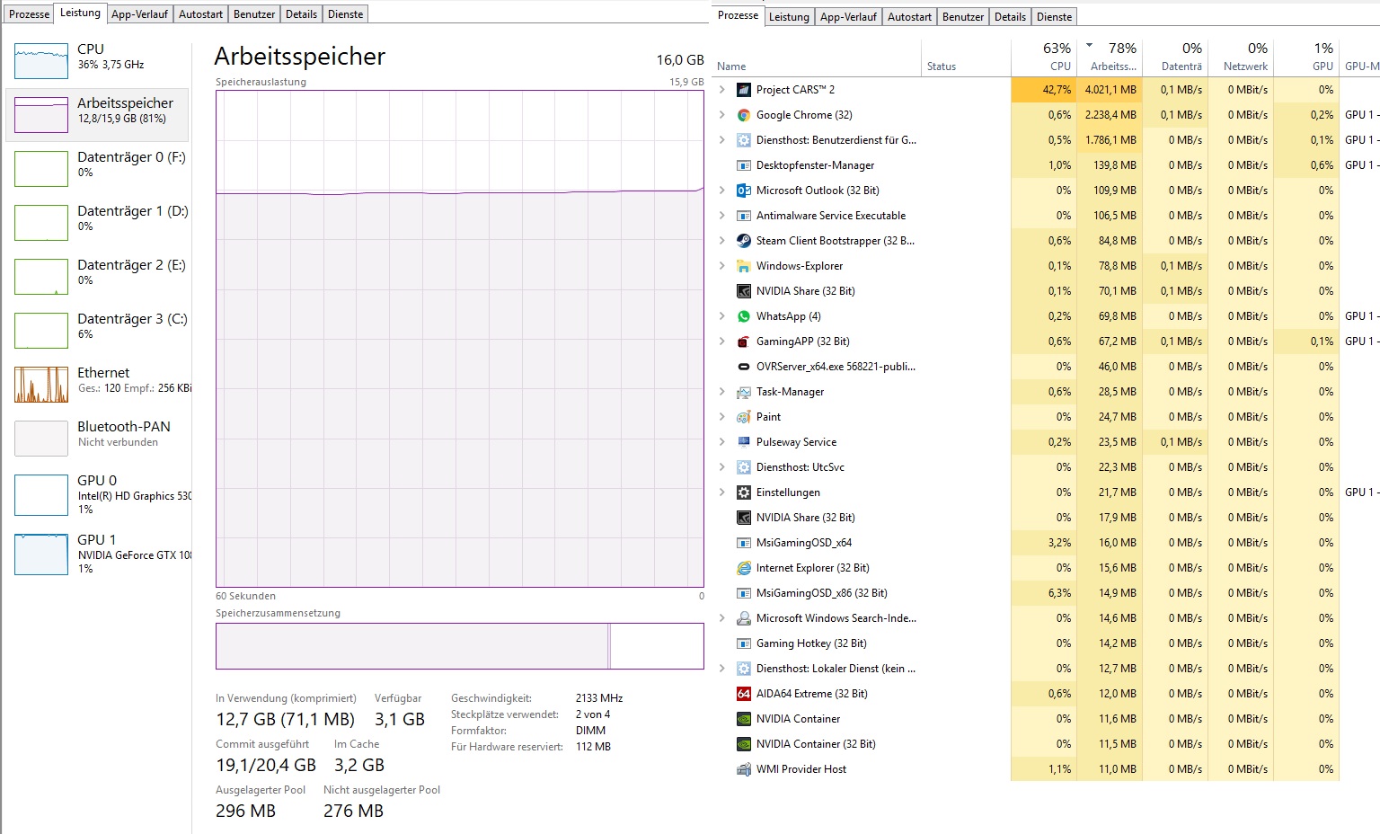Open Benutzer tab in right Task Manager
The width and height of the screenshot is (1380, 834).
(963, 17)
